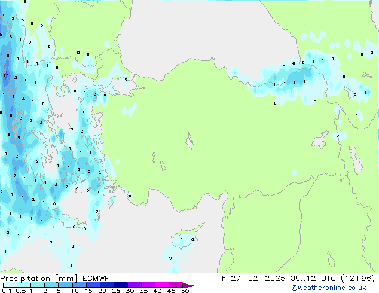Screen dimensions: 379x293
Task: Select the legend swatch between 0.1 and 0.5
Action: (x=10, y=285)
